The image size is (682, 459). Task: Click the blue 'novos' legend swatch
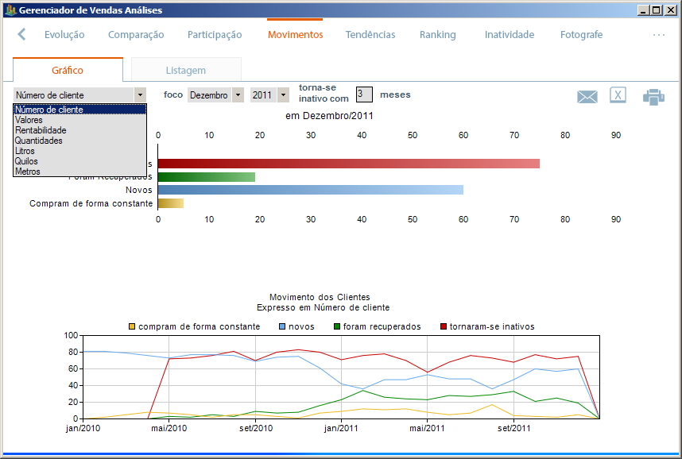click(281, 326)
